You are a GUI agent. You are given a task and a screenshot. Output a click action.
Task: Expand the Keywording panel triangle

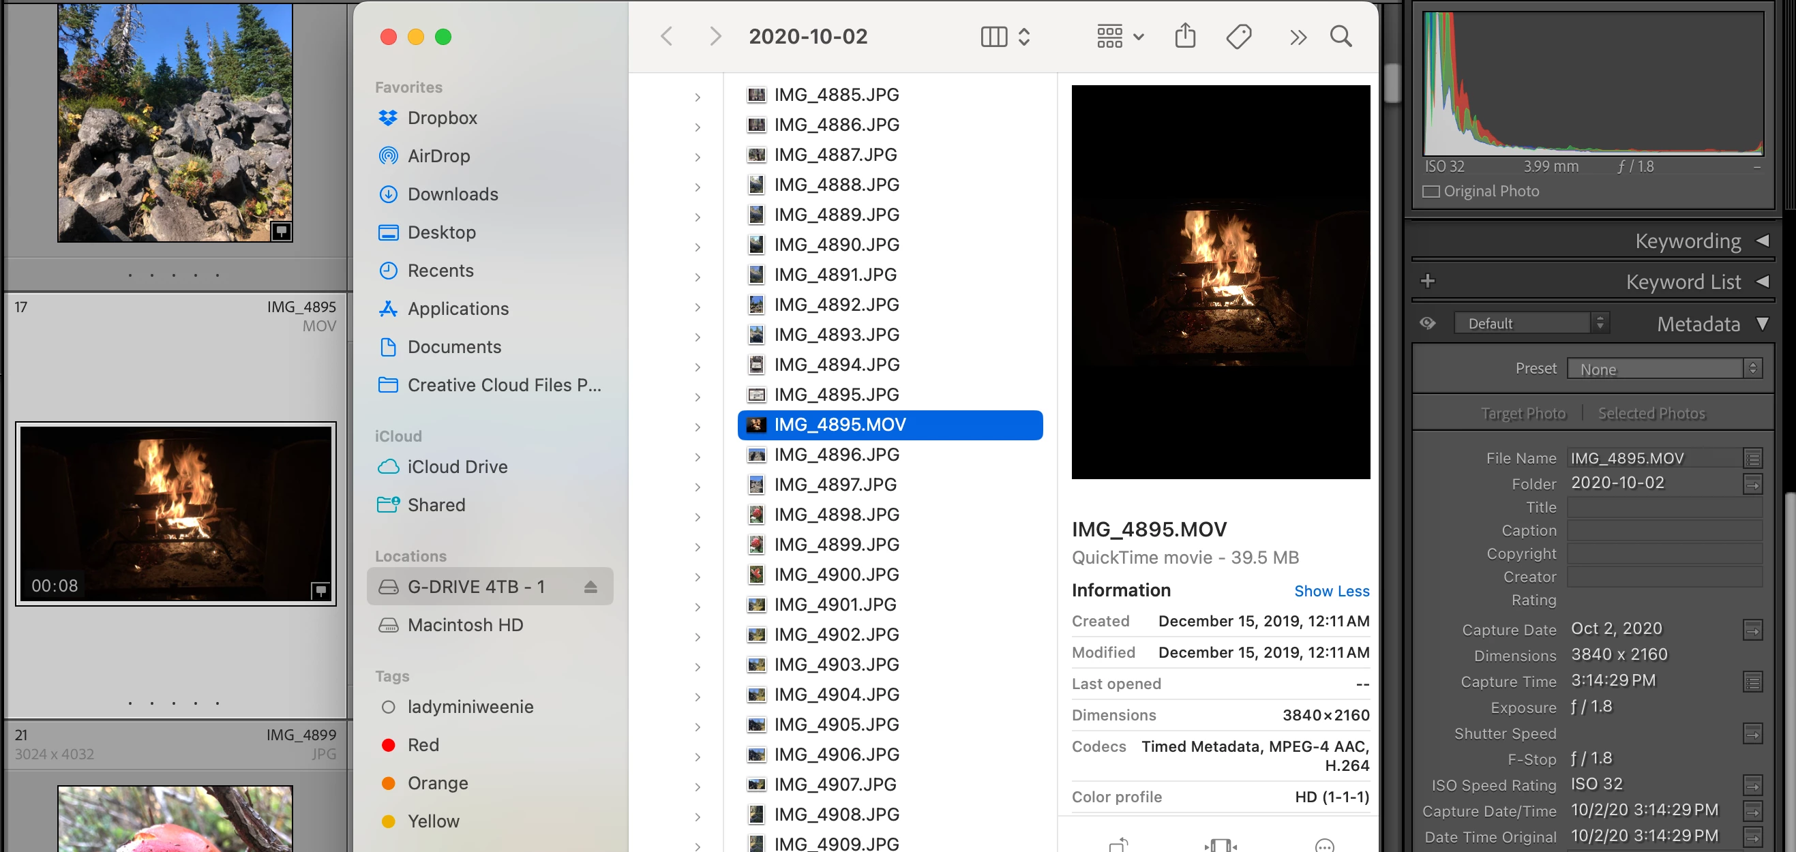1762,241
